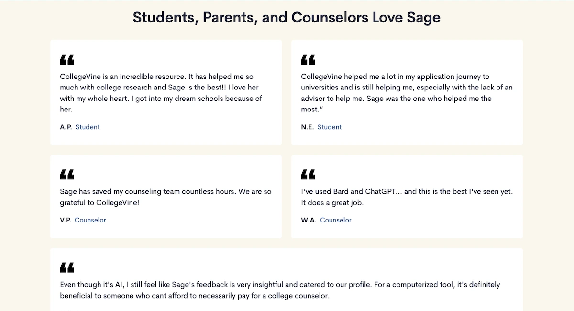Click the N.E. reviewer initials

point(307,127)
